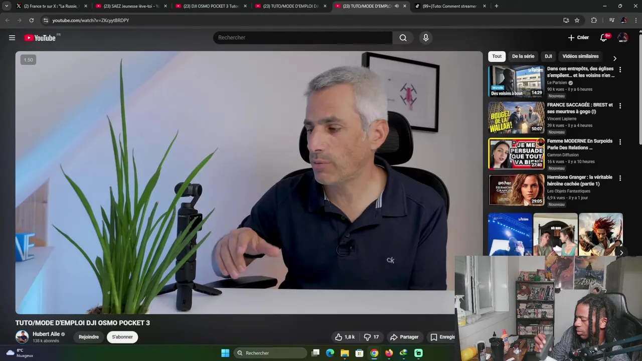Open Dans ces entrepôts video thumbnail
The height and width of the screenshot is (361, 642).
point(516,81)
